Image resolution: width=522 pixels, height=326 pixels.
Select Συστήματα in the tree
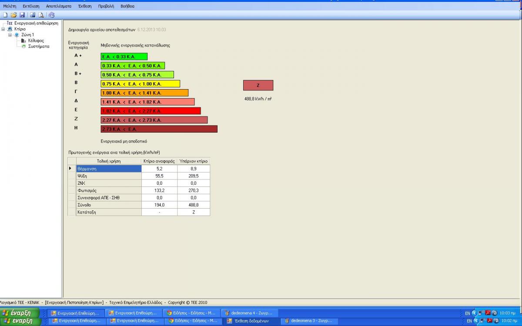39,46
